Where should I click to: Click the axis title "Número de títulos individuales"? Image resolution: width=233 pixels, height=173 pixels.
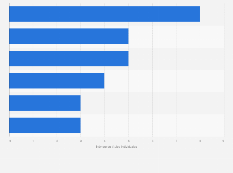[x=116, y=147]
